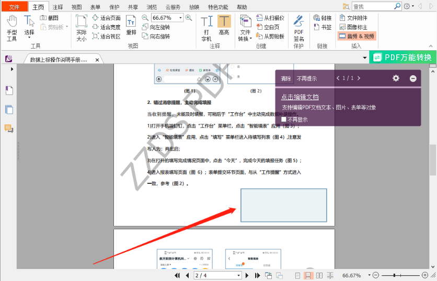Activate the Highlight tool (高亮)
Viewport: 437px width, 281px height.
224,26
